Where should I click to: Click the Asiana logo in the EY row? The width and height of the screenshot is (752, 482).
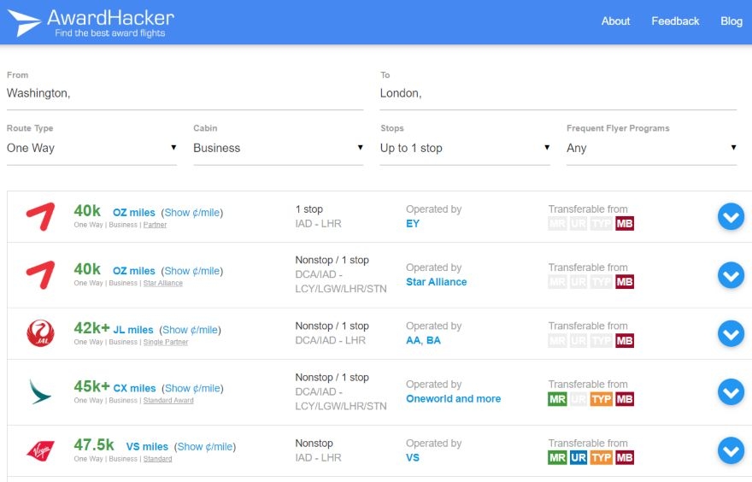pyautogui.click(x=40, y=217)
